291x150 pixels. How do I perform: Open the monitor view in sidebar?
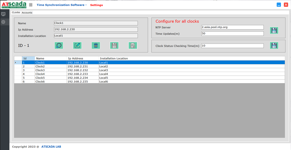pyautogui.click(x=3, y=14)
